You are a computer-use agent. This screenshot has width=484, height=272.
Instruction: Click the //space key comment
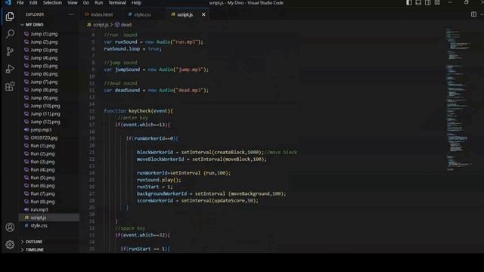pos(130,228)
